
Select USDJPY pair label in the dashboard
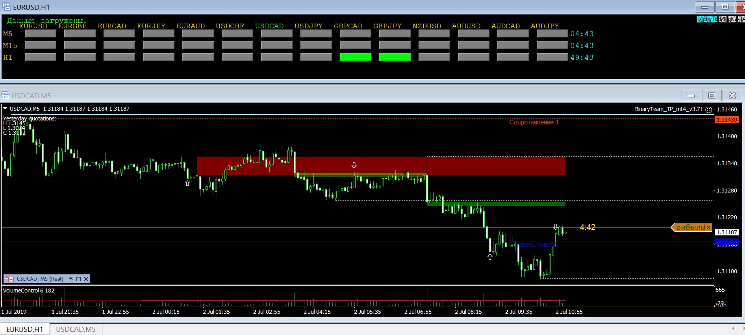pos(309,26)
